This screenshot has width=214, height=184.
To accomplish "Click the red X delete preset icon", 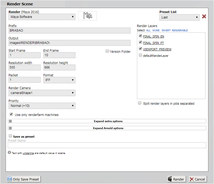I will click(204, 17).
